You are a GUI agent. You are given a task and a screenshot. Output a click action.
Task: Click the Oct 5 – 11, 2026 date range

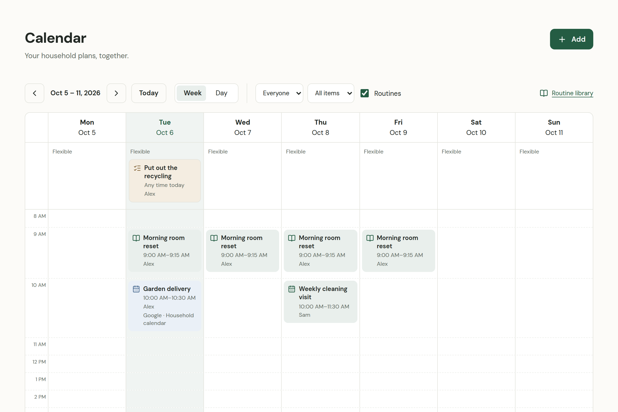[75, 93]
